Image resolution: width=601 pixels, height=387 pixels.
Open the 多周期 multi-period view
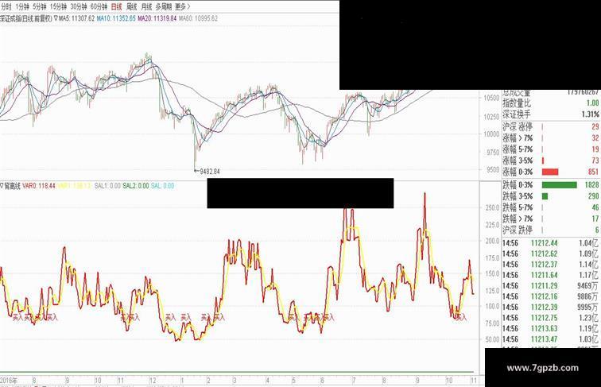click(x=164, y=7)
